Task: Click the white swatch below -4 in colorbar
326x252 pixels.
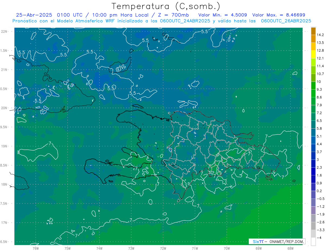Action: 313,242
